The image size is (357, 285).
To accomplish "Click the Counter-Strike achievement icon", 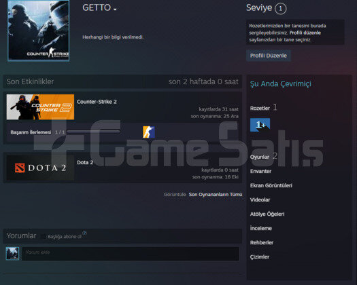I will pyautogui.click(x=149, y=132).
